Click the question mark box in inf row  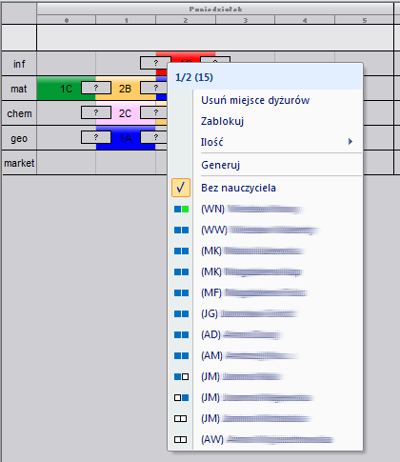155,63
